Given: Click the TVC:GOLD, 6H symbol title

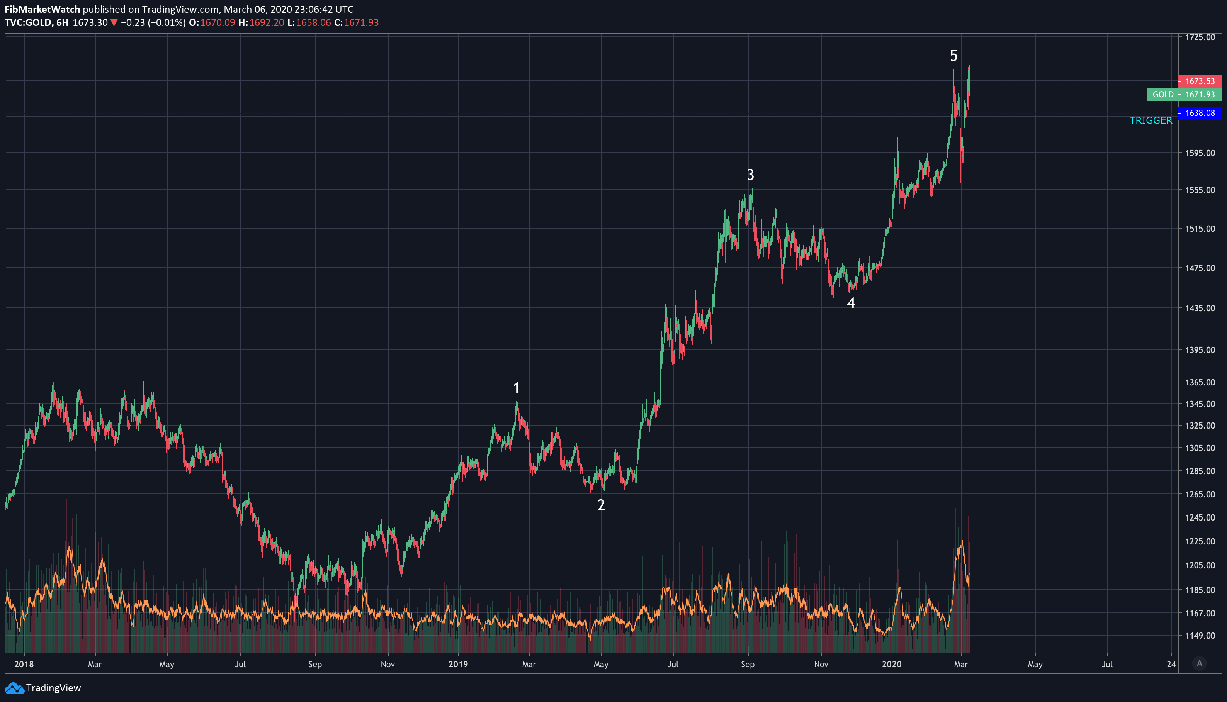Looking at the screenshot, I should click(37, 23).
